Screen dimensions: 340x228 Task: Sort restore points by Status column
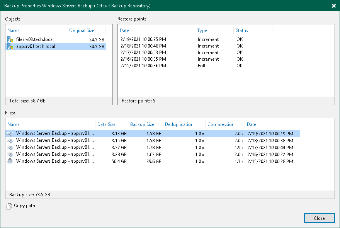242,31
